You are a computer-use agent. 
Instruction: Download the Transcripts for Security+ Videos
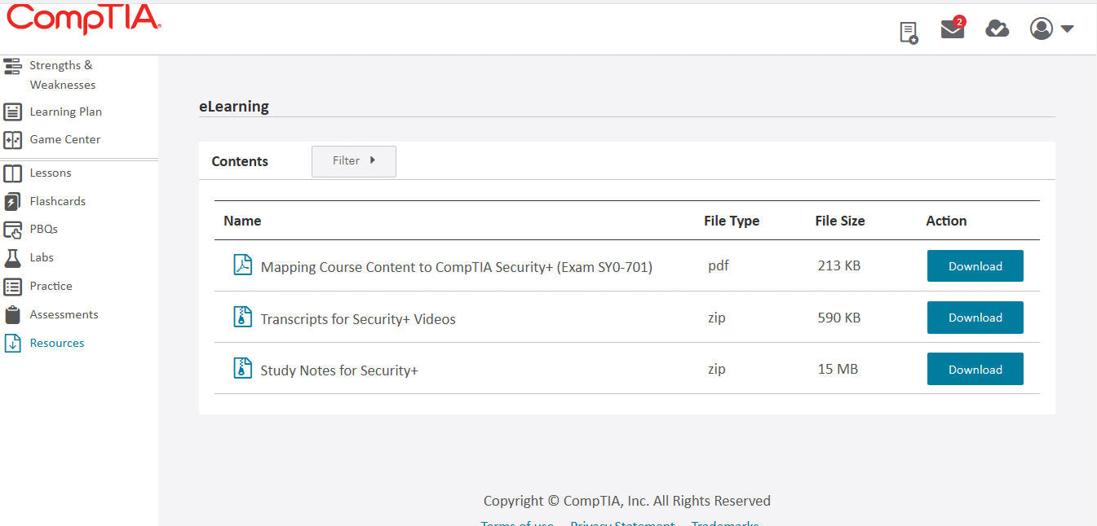(x=975, y=318)
